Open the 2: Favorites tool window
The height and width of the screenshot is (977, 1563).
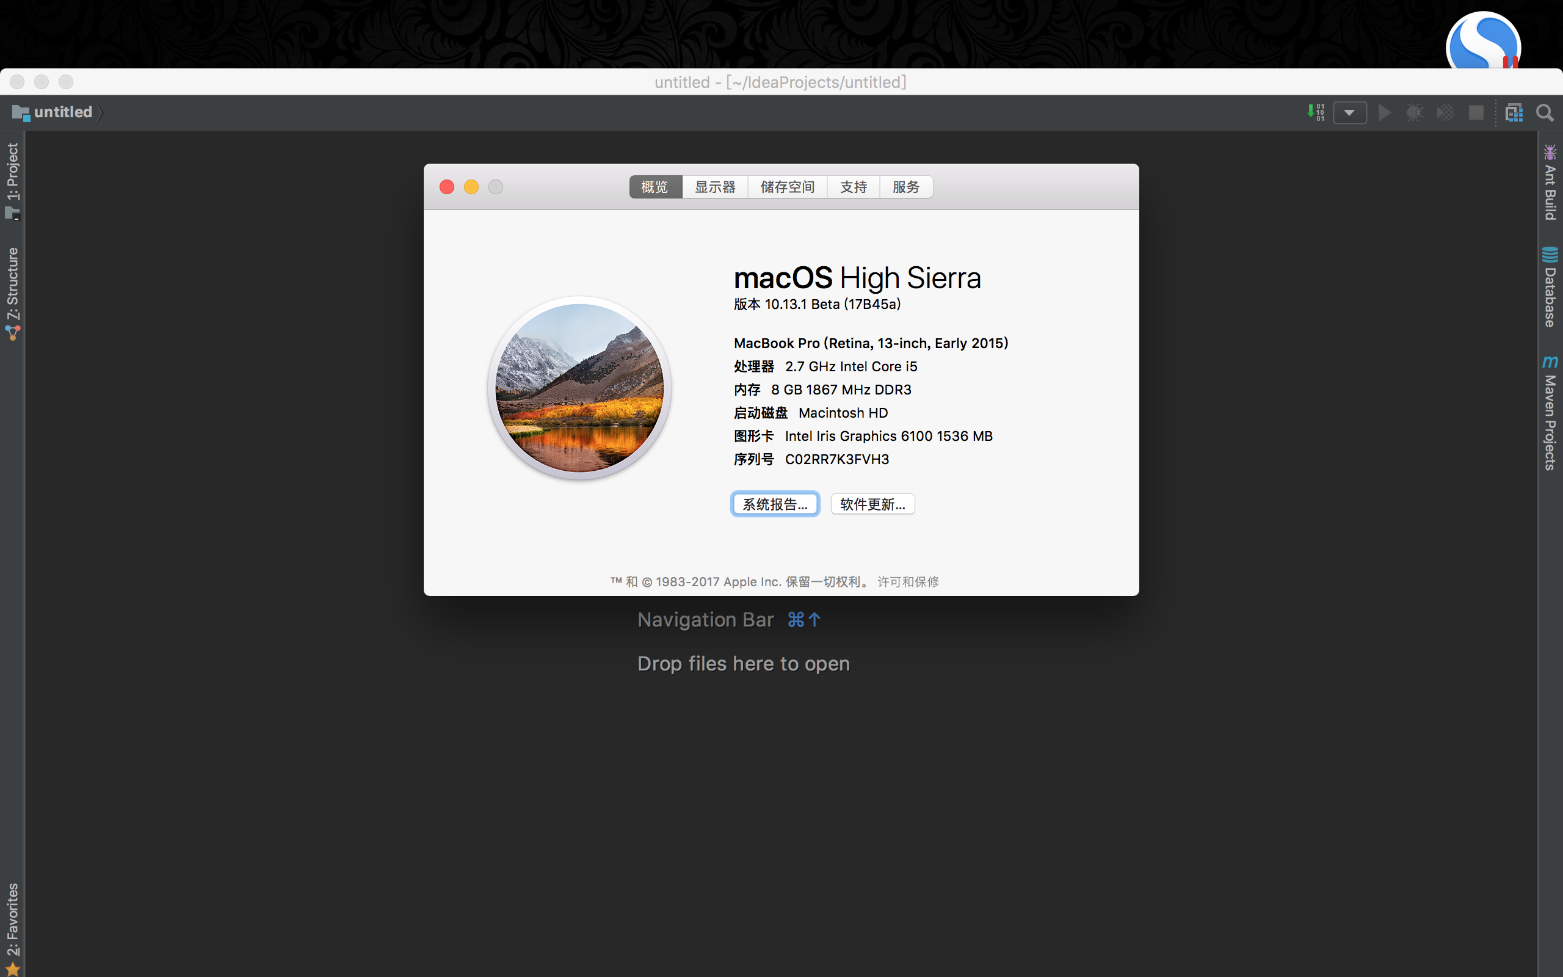(x=12, y=928)
